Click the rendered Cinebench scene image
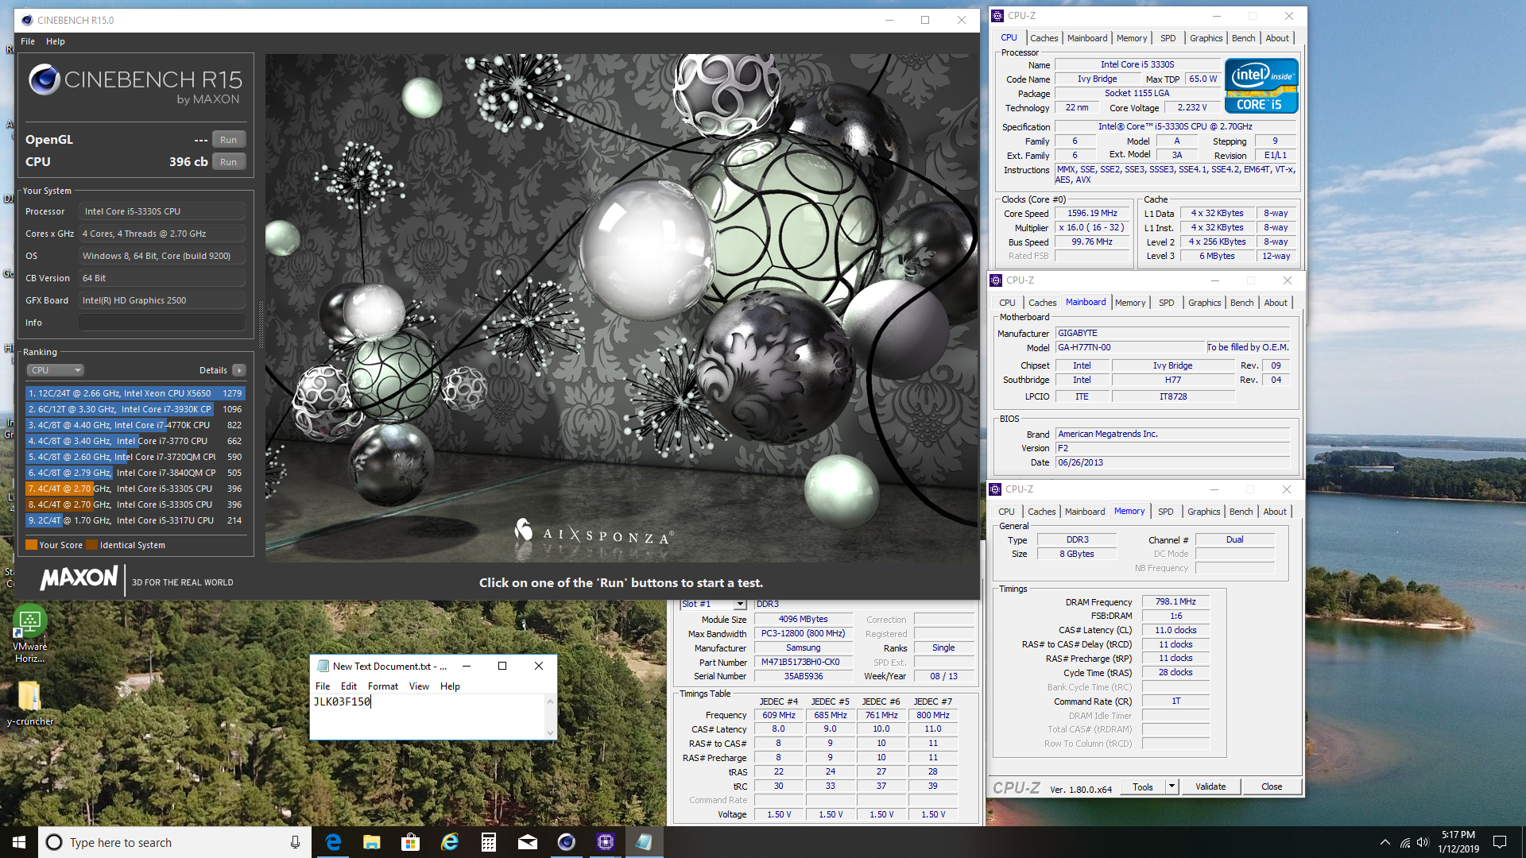This screenshot has height=858, width=1526. (622, 307)
